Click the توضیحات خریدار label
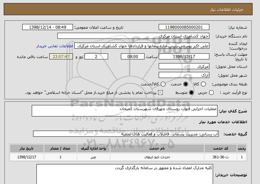This screenshot has height=184, width=260. tap(231, 175)
